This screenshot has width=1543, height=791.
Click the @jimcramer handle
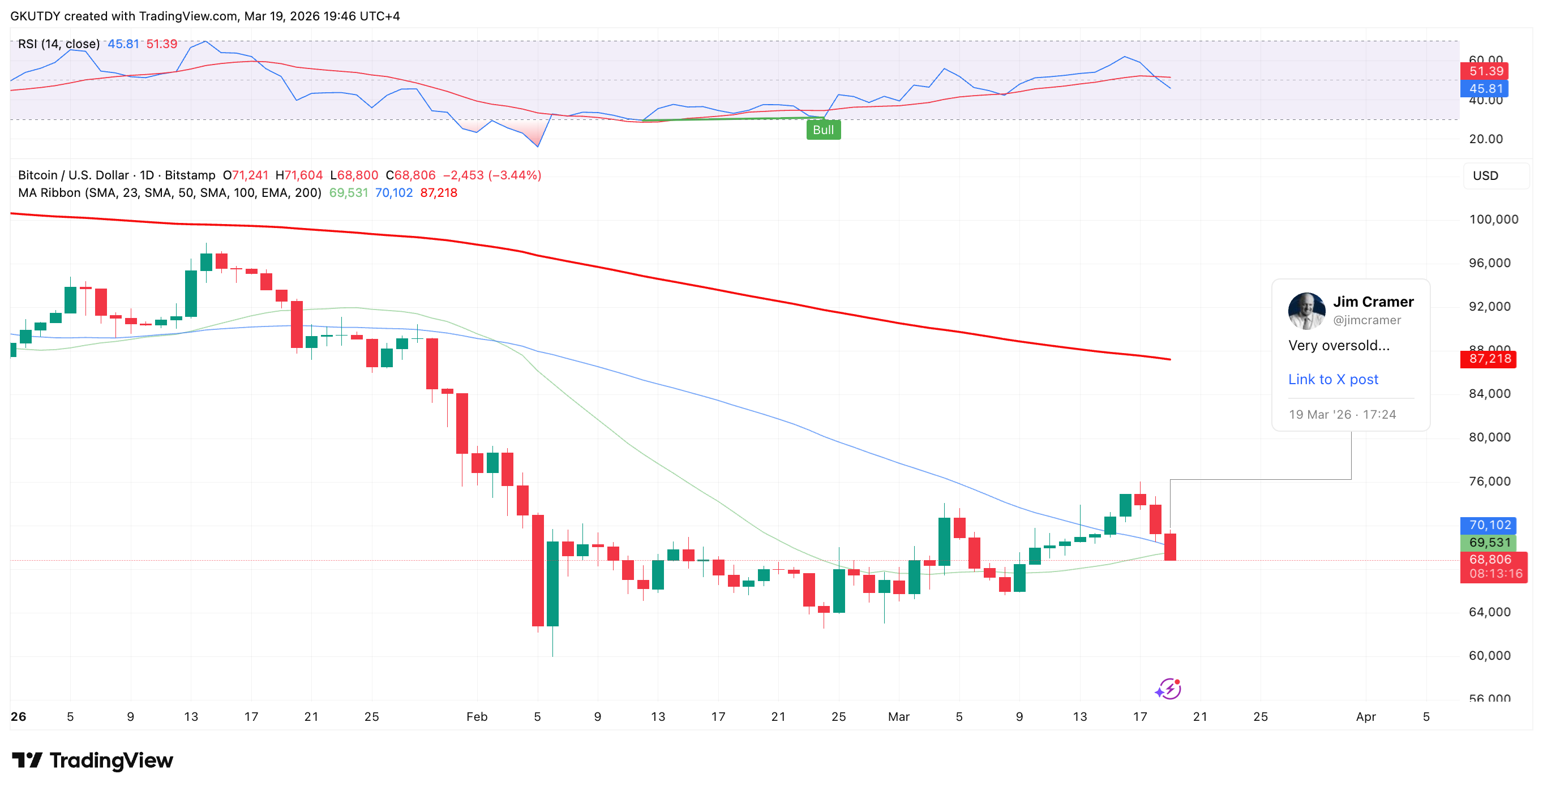click(1366, 320)
